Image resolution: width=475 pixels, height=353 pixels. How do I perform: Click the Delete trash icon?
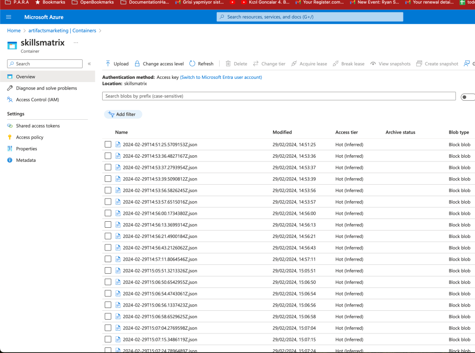tap(228, 64)
